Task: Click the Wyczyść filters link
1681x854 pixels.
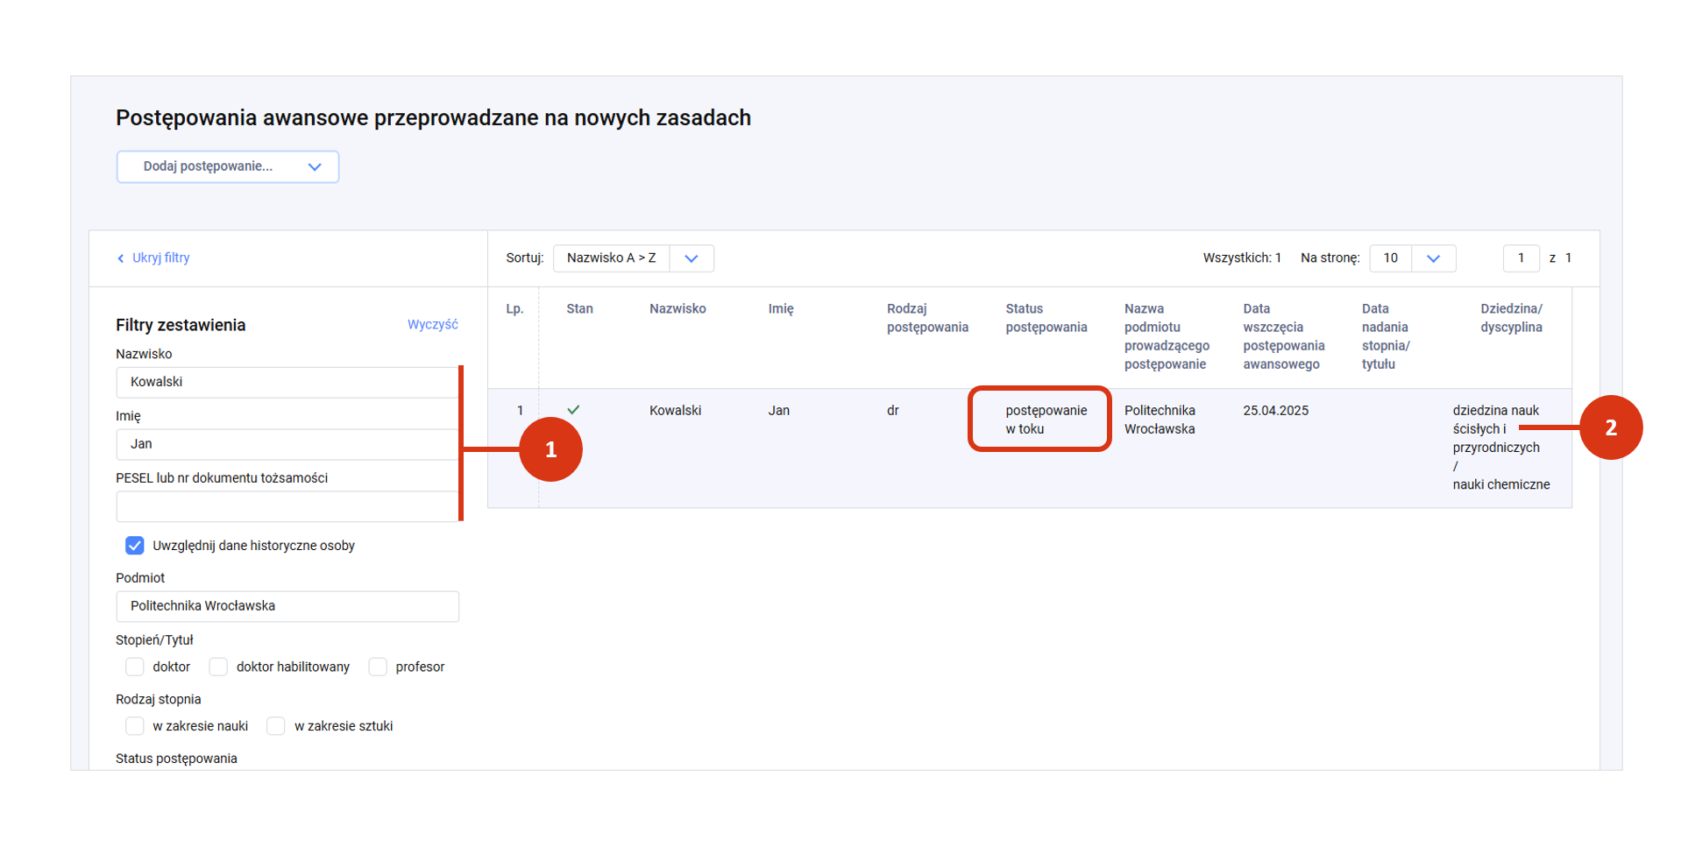Action: coord(432,325)
